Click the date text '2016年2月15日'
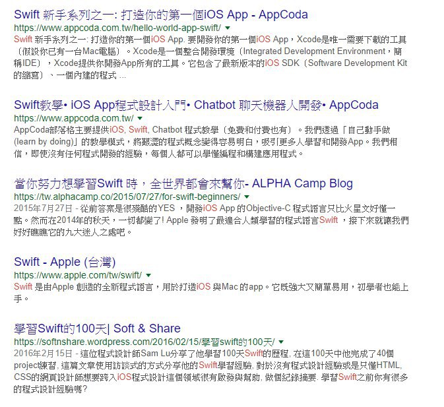 click(44, 354)
